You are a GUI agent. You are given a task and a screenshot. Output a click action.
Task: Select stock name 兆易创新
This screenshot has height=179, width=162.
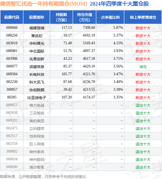click(x=37, y=59)
